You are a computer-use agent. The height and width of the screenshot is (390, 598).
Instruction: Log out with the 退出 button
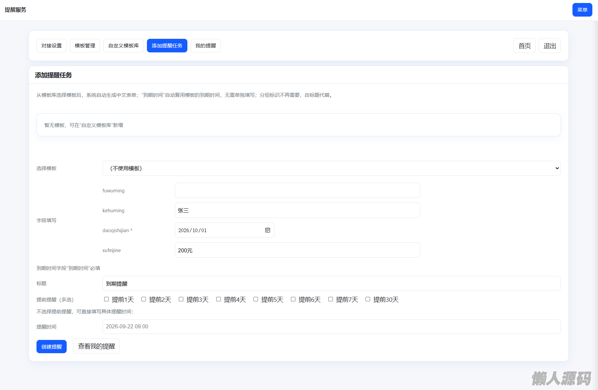(550, 46)
